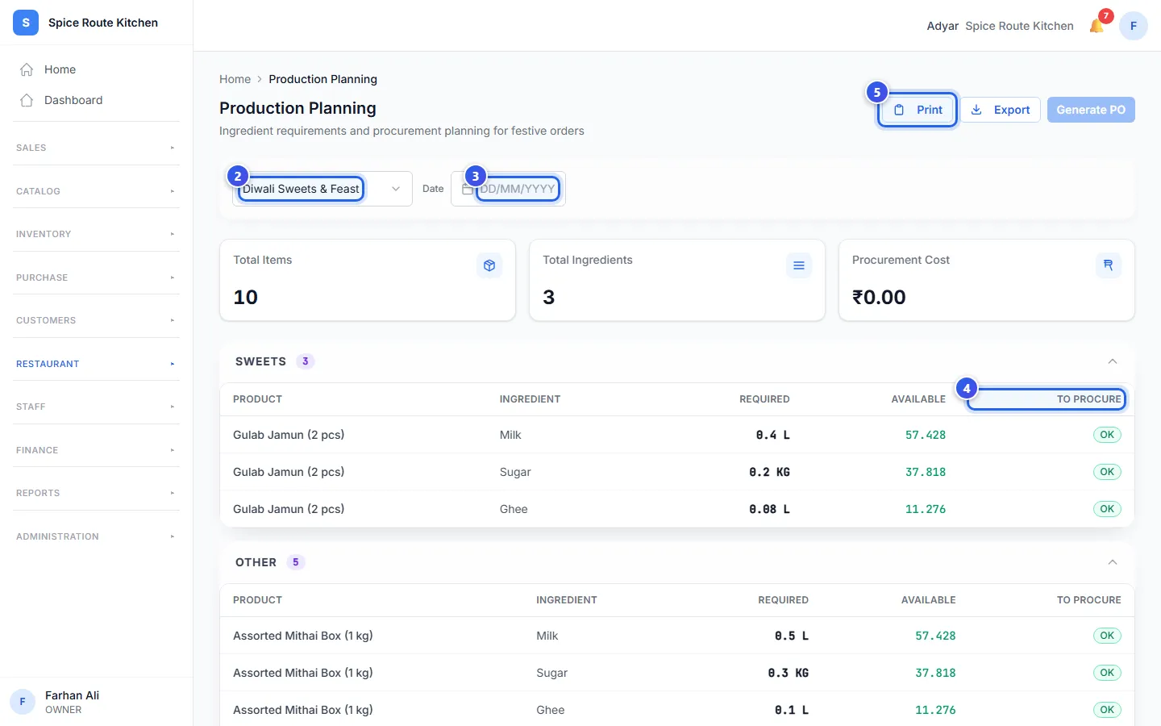This screenshot has width=1161, height=726.
Task: Click the Dashboard sidebar icon
Action: point(27,100)
